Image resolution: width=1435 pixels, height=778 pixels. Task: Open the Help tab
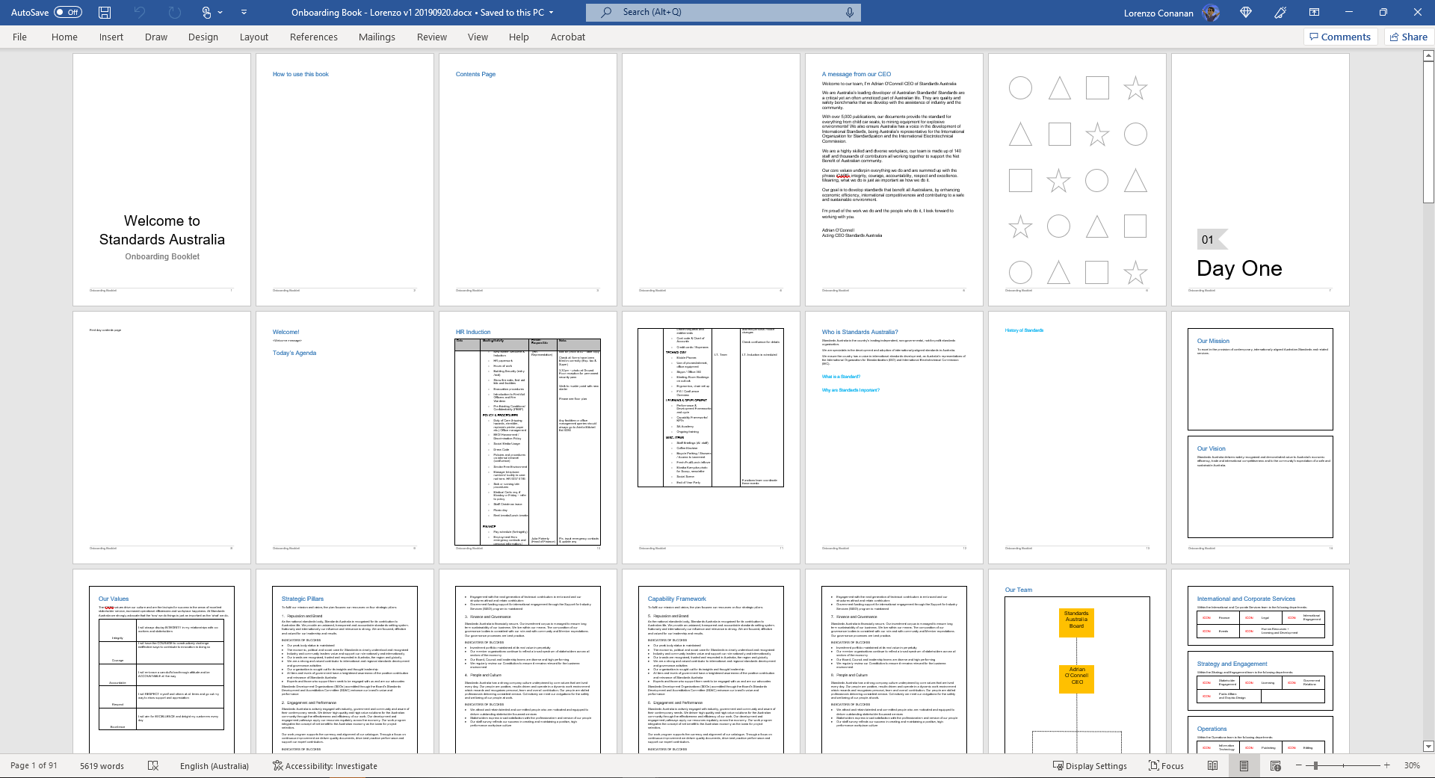[x=519, y=37]
